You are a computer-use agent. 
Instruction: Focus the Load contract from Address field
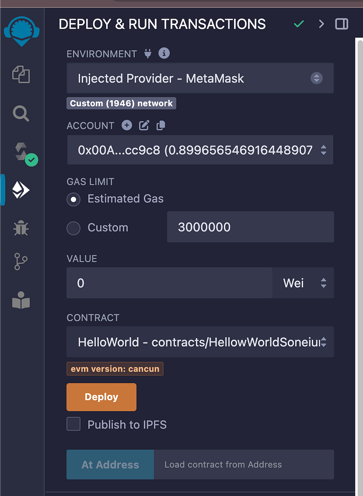tap(244, 464)
